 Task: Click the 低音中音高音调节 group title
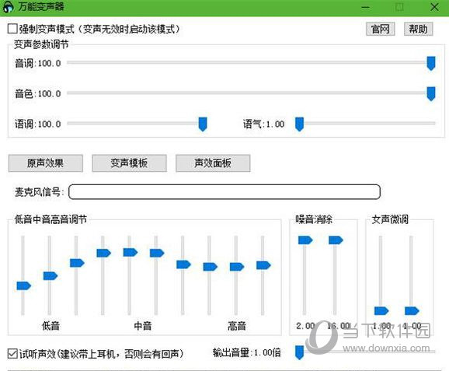click(50, 219)
